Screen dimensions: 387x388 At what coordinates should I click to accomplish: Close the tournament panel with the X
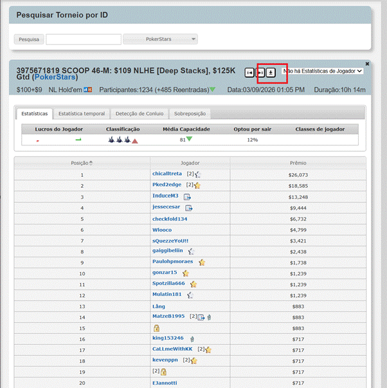click(x=367, y=64)
